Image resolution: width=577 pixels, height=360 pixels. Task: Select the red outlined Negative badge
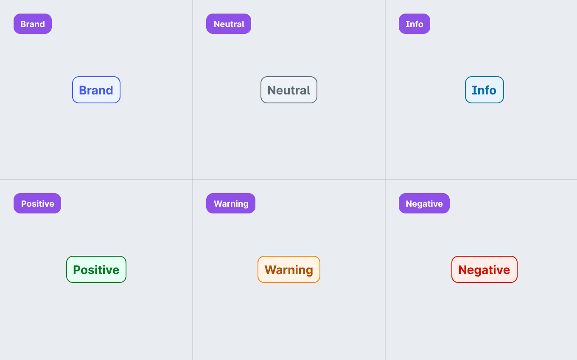click(485, 269)
